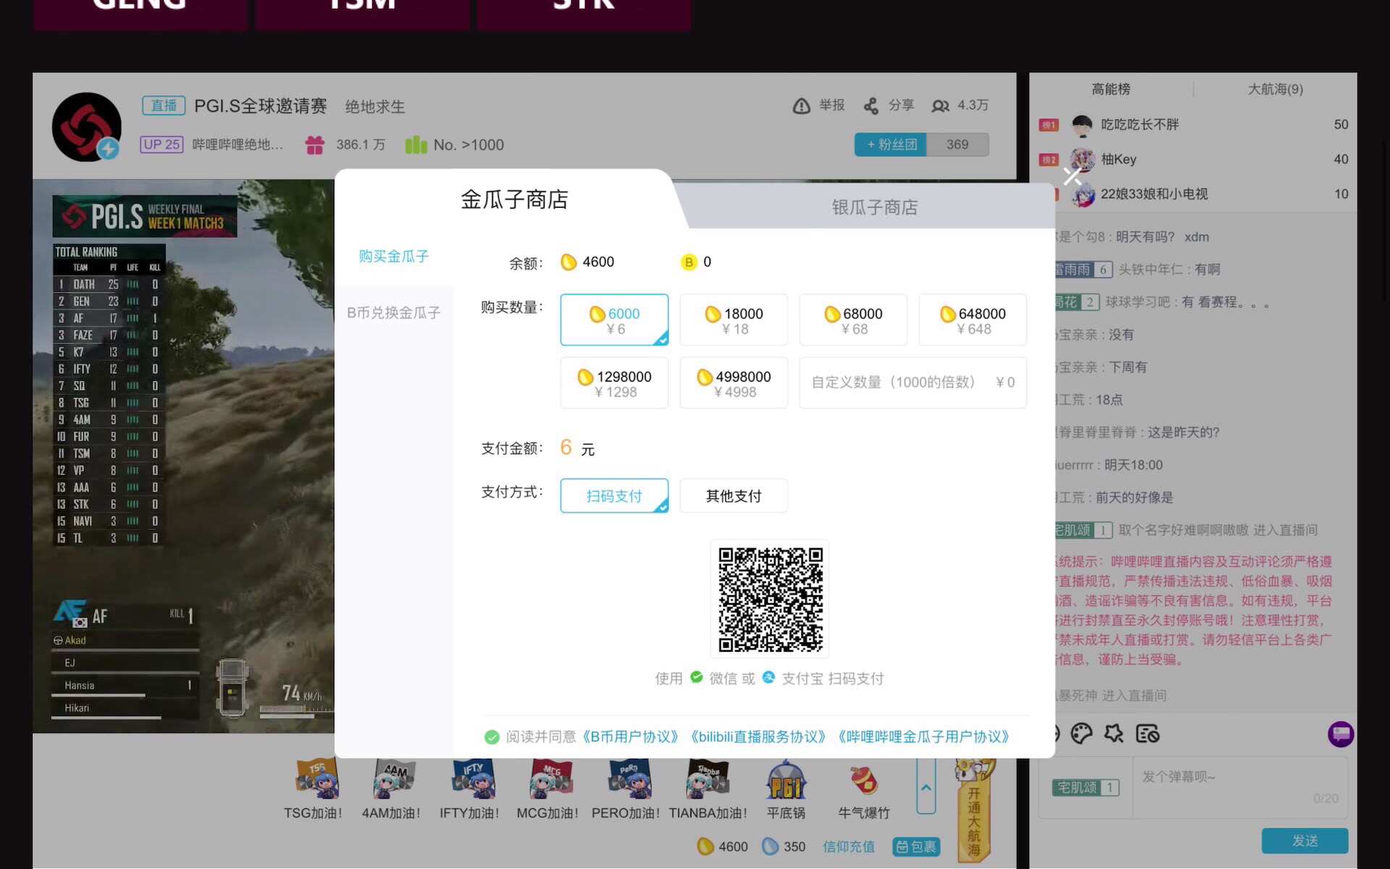Click the 直播 live badge
1390x869 pixels.
(x=164, y=106)
